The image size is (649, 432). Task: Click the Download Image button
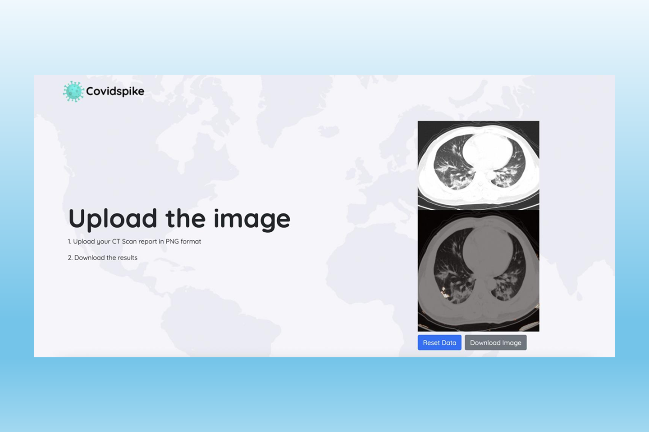tap(496, 342)
